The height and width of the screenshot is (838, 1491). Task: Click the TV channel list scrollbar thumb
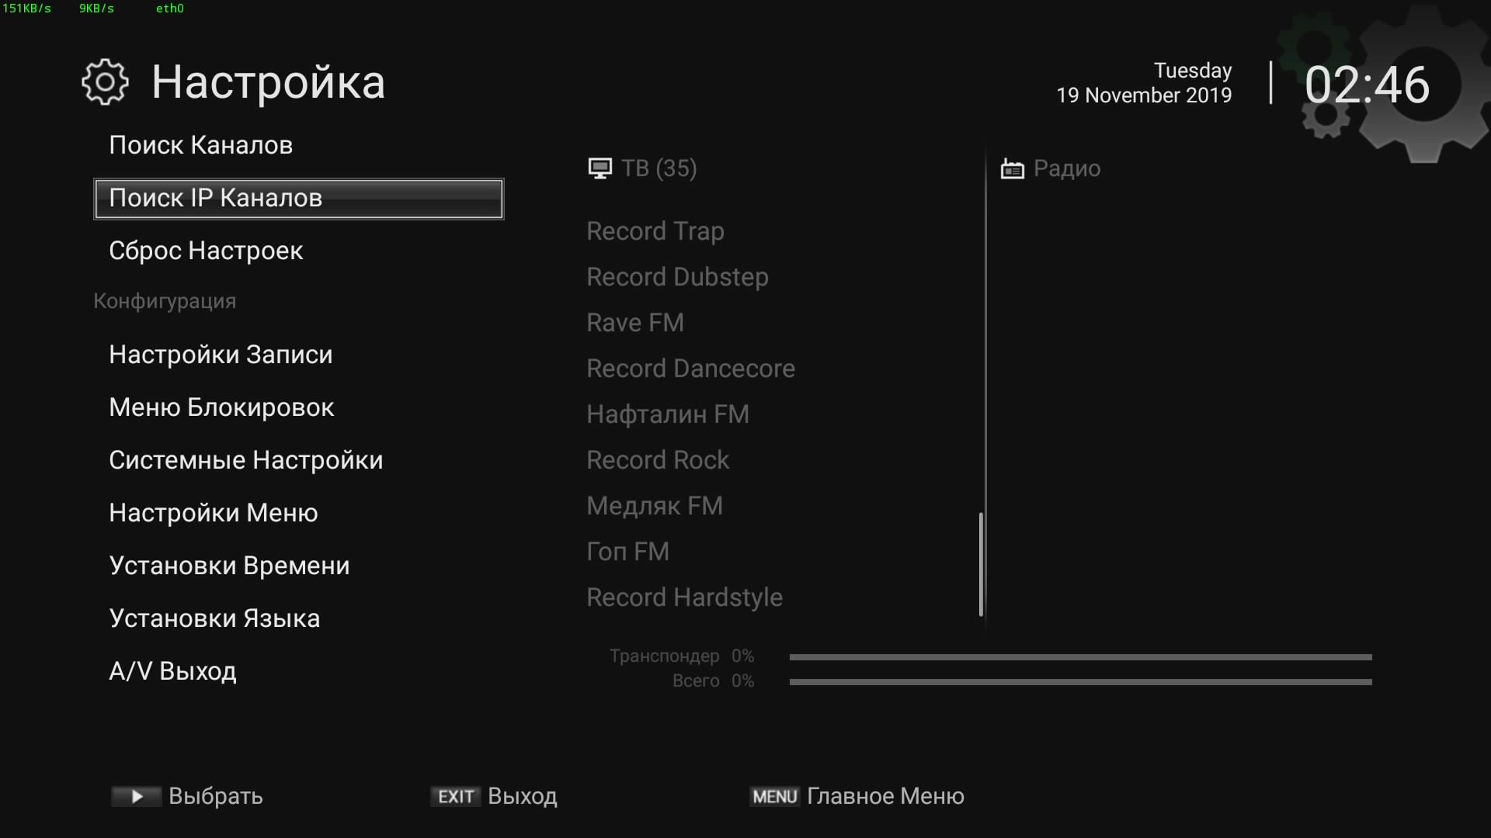click(982, 564)
